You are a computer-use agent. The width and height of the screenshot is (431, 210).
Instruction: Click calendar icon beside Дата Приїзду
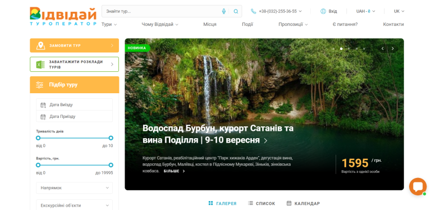click(43, 117)
